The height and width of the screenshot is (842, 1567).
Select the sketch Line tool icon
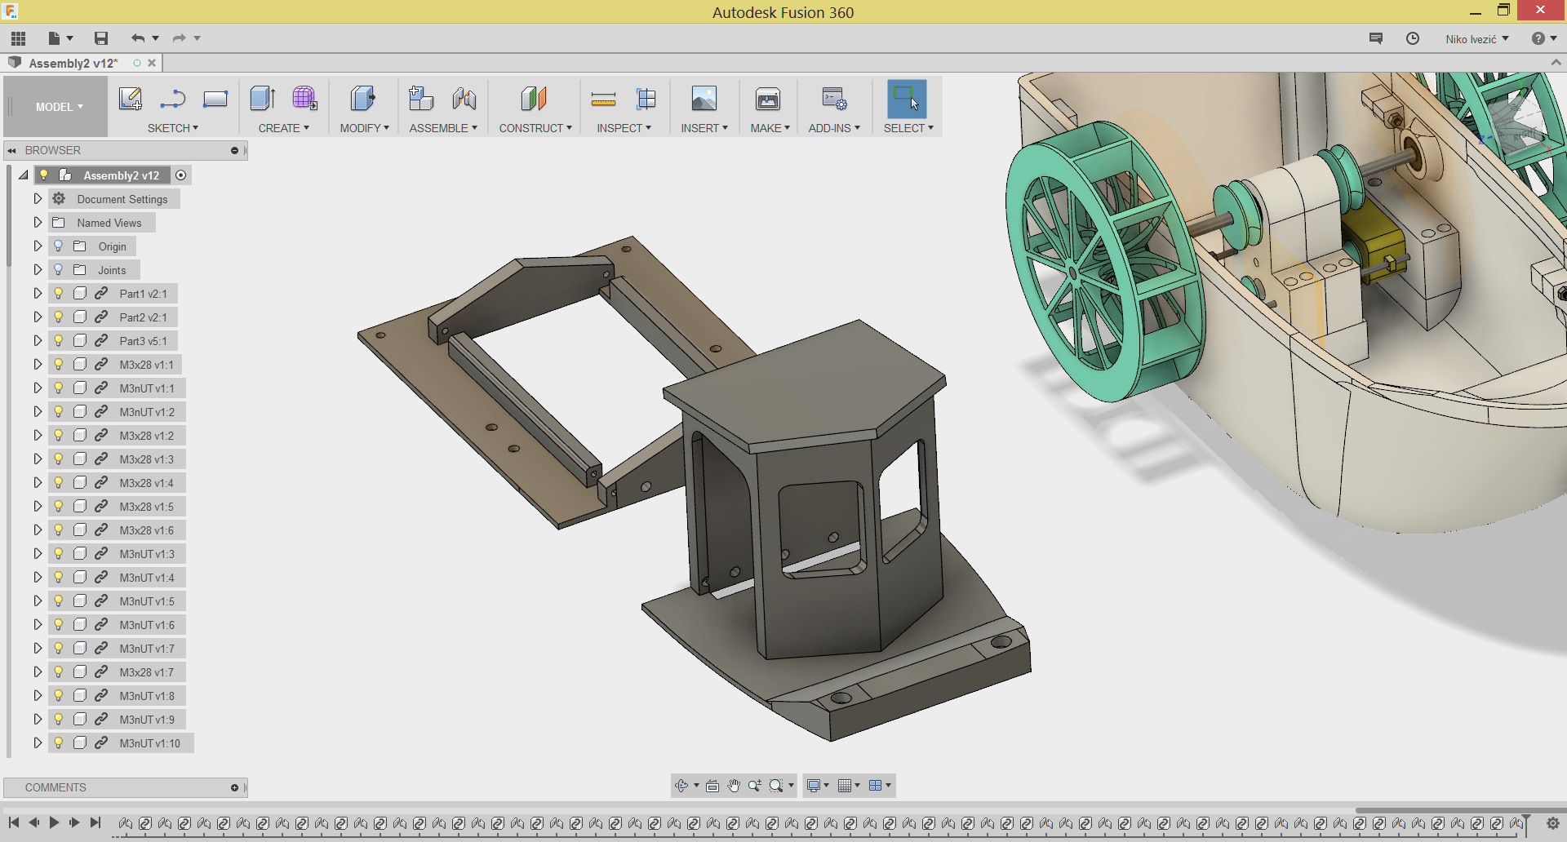173,99
